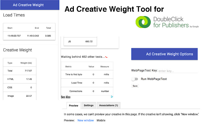Open preview in New window link

86,120
